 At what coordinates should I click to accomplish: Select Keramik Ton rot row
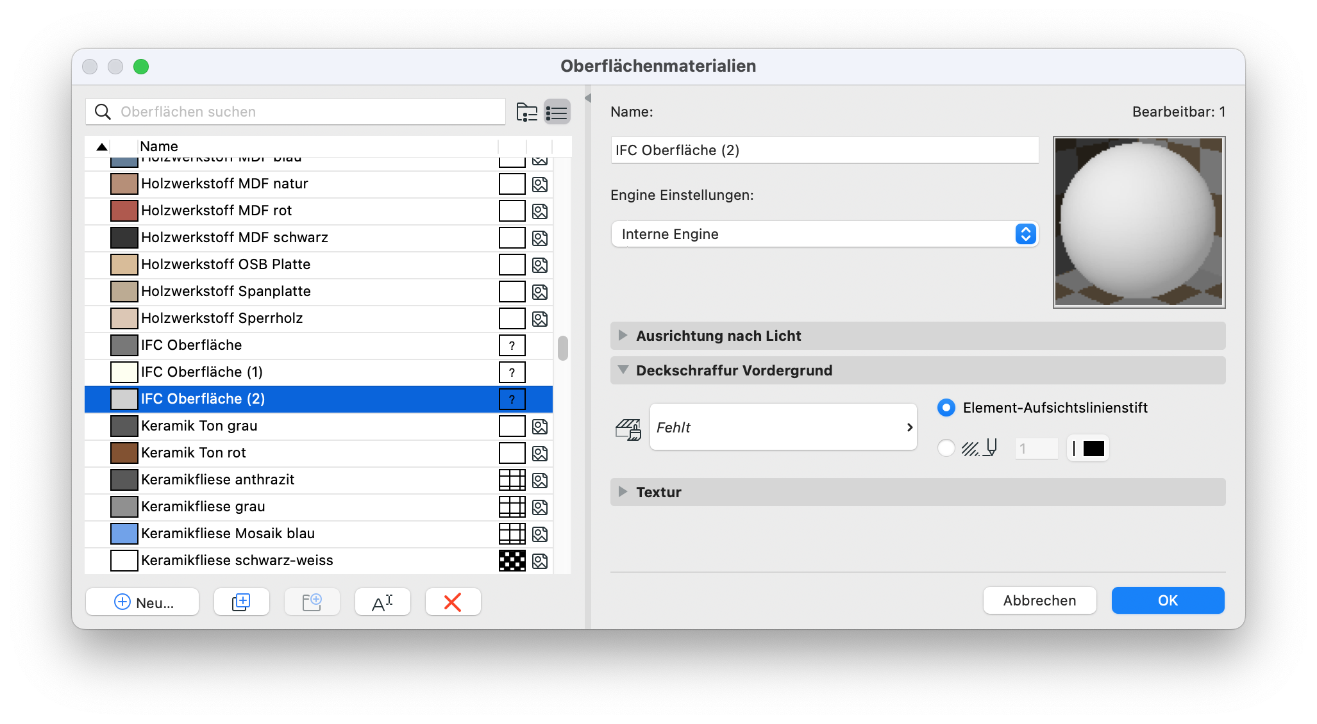coord(319,453)
